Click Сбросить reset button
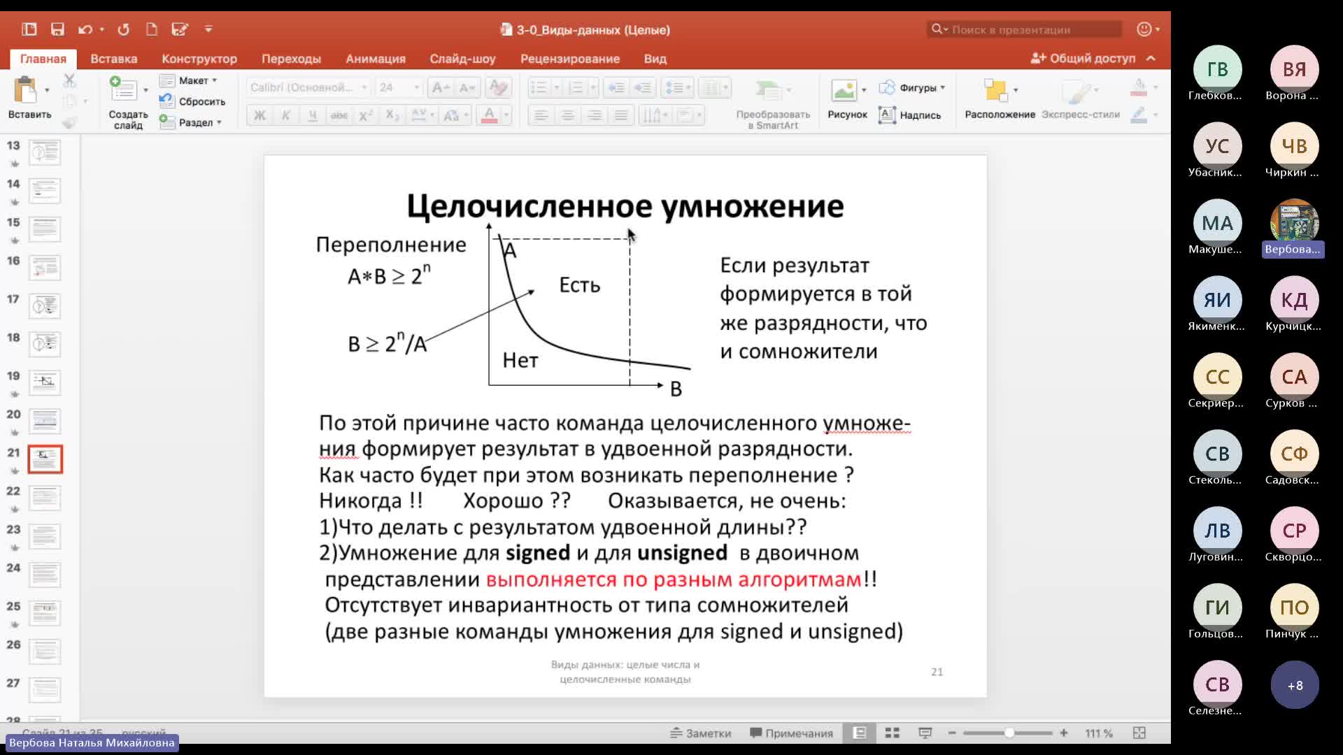Image resolution: width=1343 pixels, height=755 pixels. (192, 101)
